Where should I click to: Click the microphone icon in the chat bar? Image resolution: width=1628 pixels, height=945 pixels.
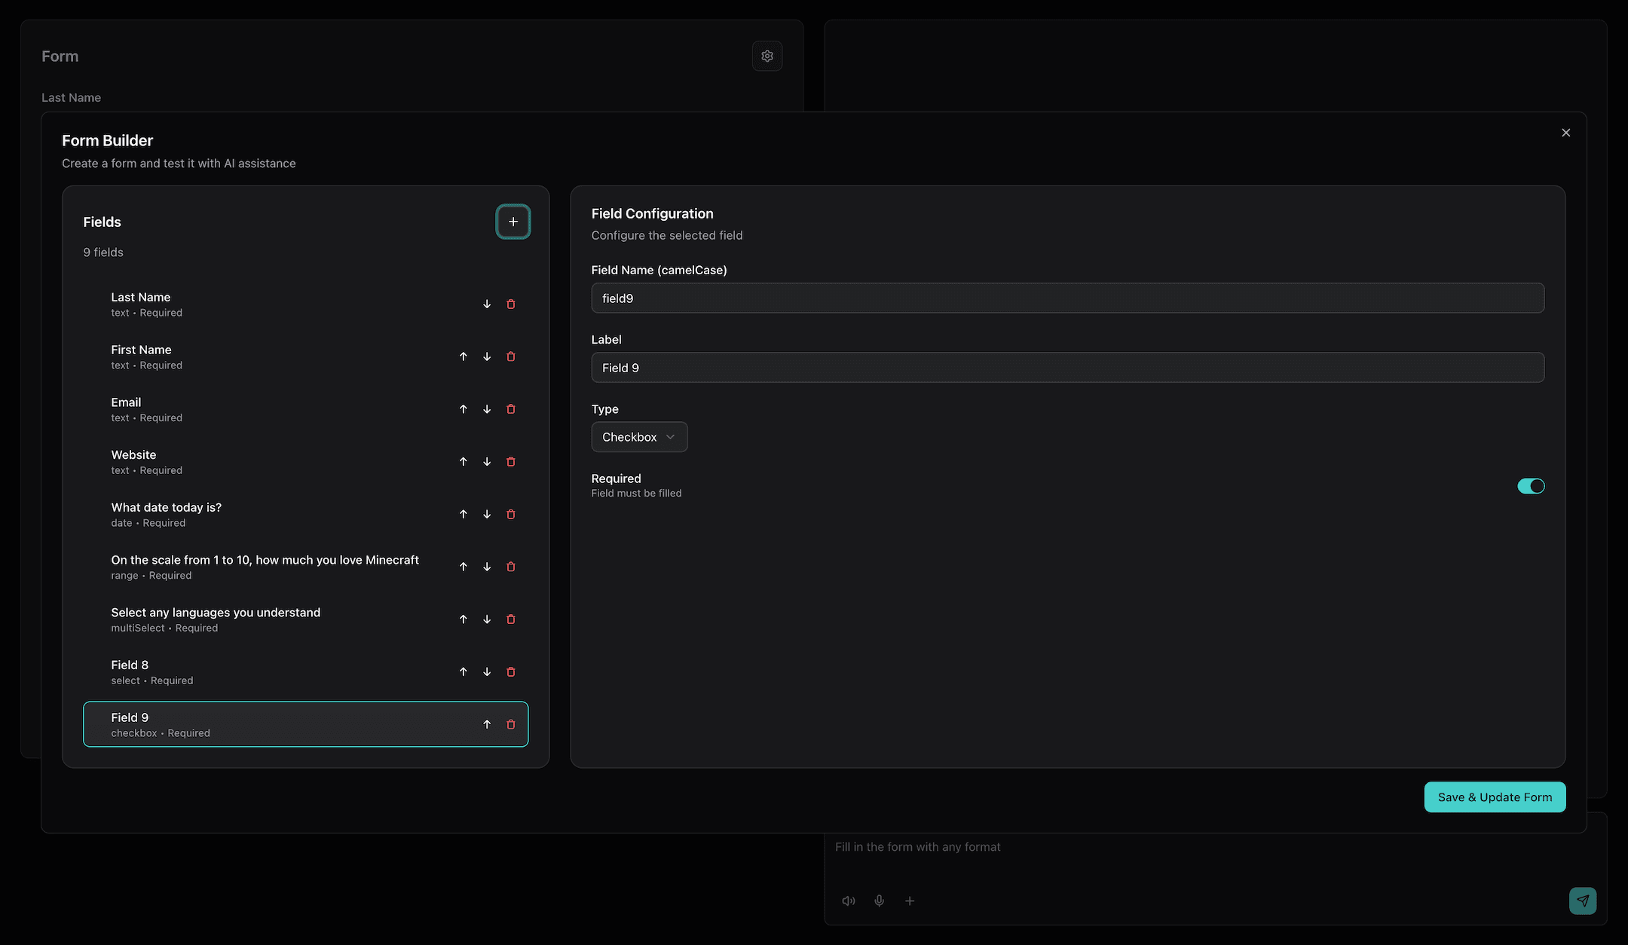(x=879, y=901)
